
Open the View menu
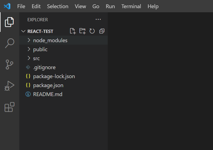coord(80,6)
